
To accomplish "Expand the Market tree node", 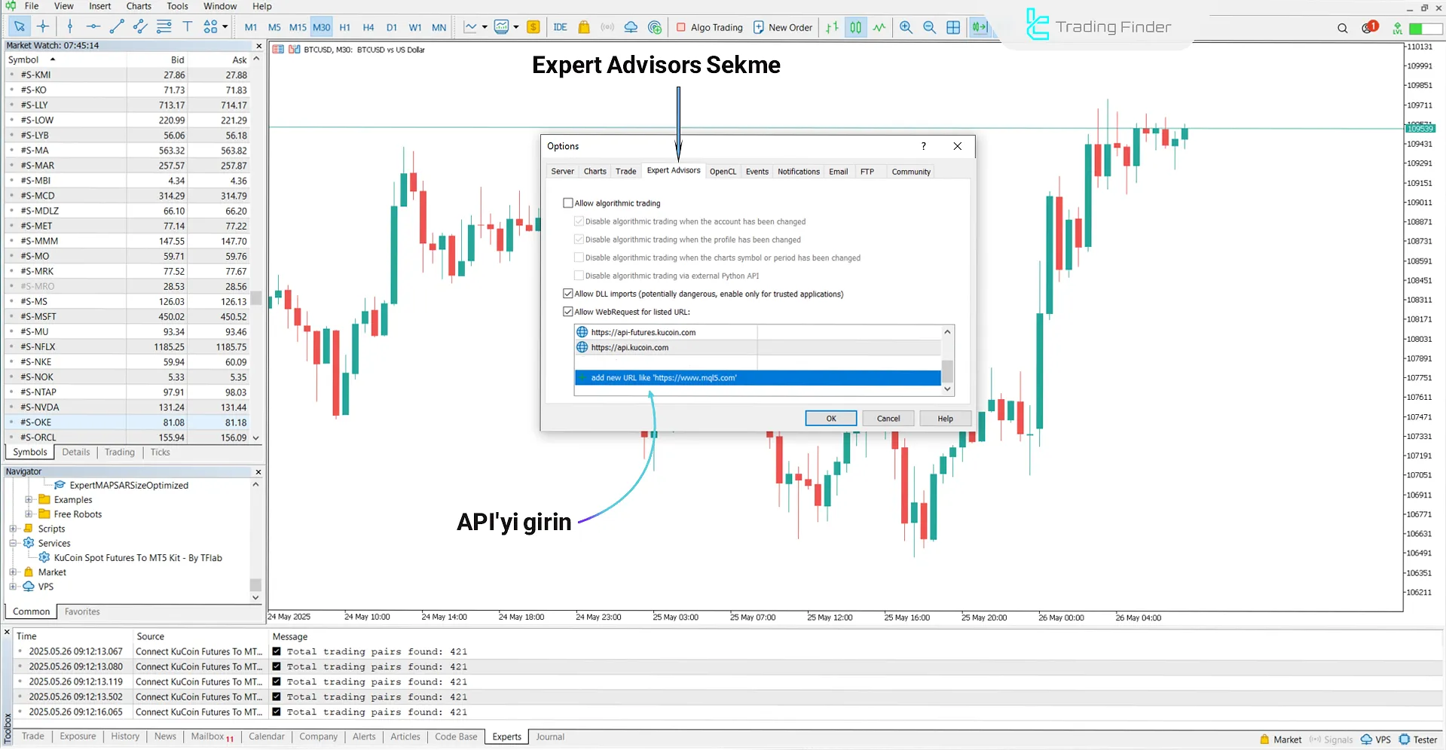I will tap(13, 572).
